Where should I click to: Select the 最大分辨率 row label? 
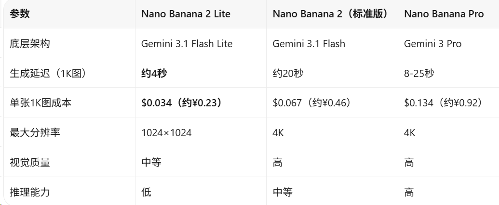[x=35, y=132]
